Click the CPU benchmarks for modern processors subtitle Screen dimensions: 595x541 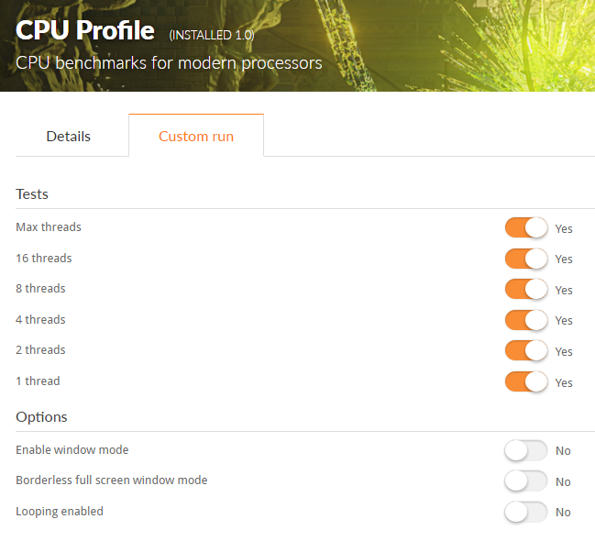point(169,63)
